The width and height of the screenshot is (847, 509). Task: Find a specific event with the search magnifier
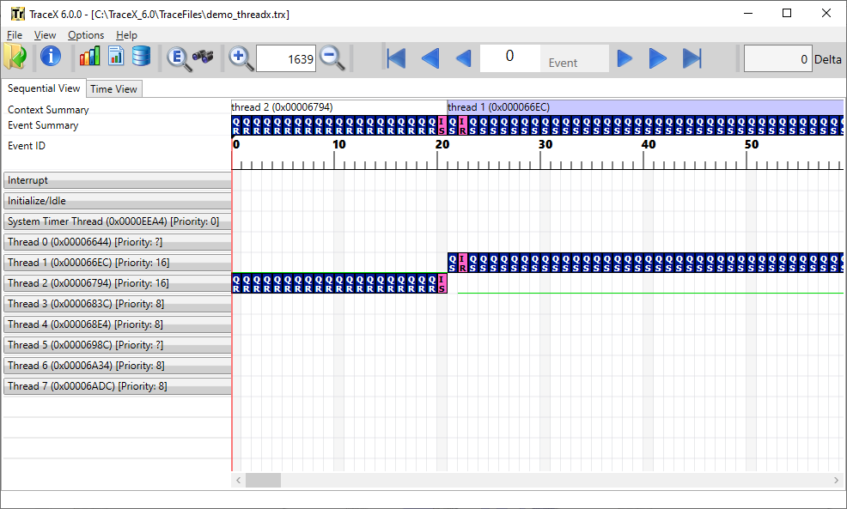coord(179,58)
